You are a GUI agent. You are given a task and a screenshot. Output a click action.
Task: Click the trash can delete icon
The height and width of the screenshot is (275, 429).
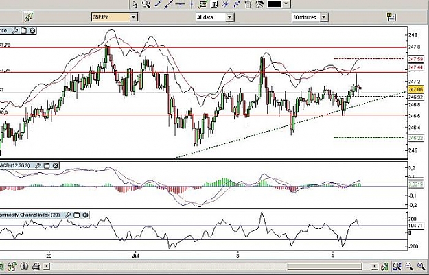tap(248, 4)
